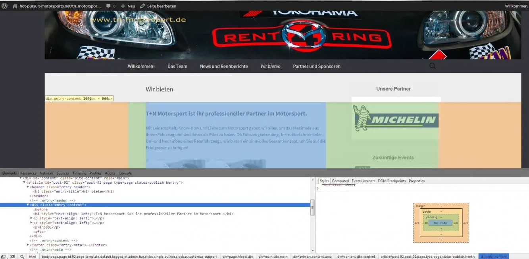Open the Das Team menu page
529x259 pixels.
[x=177, y=66]
